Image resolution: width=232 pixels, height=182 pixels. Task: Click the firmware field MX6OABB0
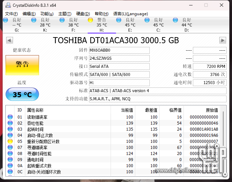click(119, 50)
